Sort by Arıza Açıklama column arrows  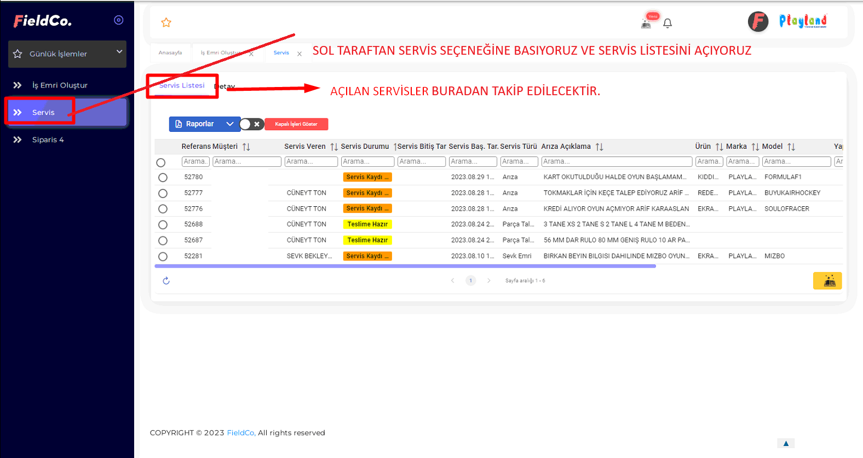[599, 147]
